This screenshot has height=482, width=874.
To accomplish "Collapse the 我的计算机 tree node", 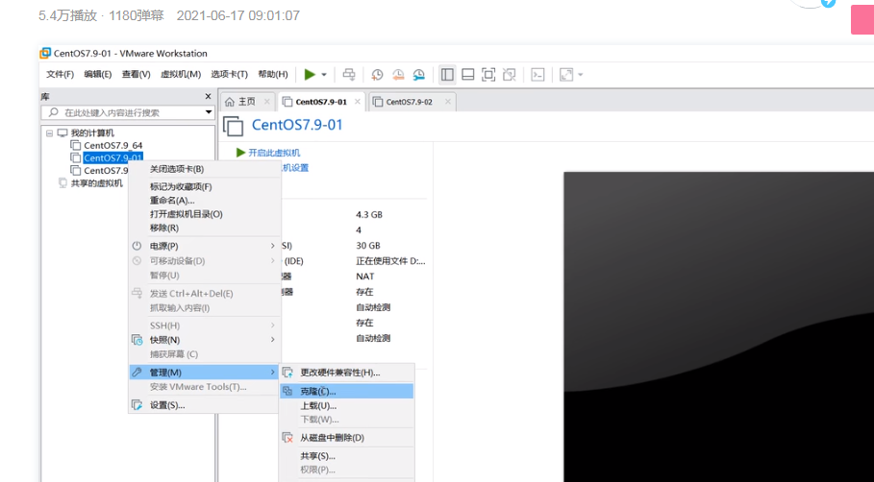I will pos(50,133).
